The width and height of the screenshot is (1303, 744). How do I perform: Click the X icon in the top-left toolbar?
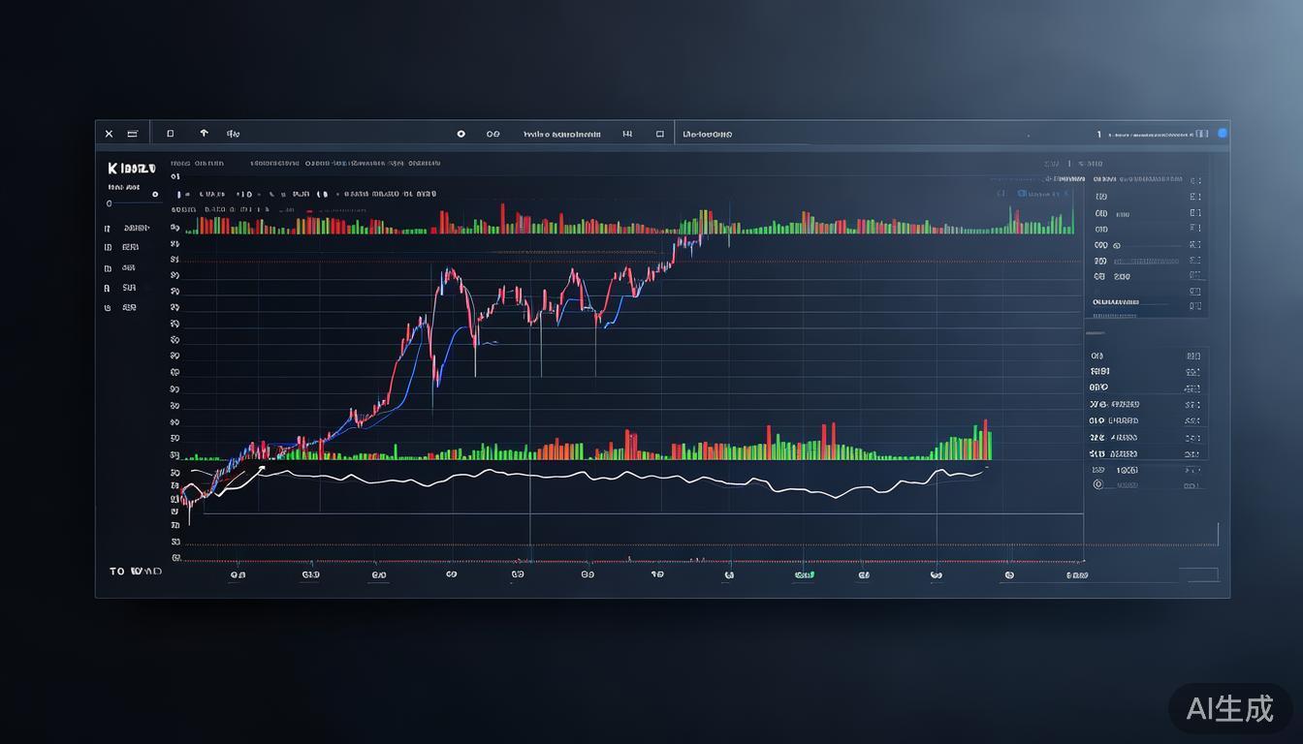(109, 134)
